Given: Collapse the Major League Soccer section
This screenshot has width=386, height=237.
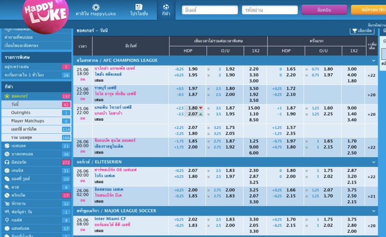Looking at the screenshot, I should pos(373,211).
